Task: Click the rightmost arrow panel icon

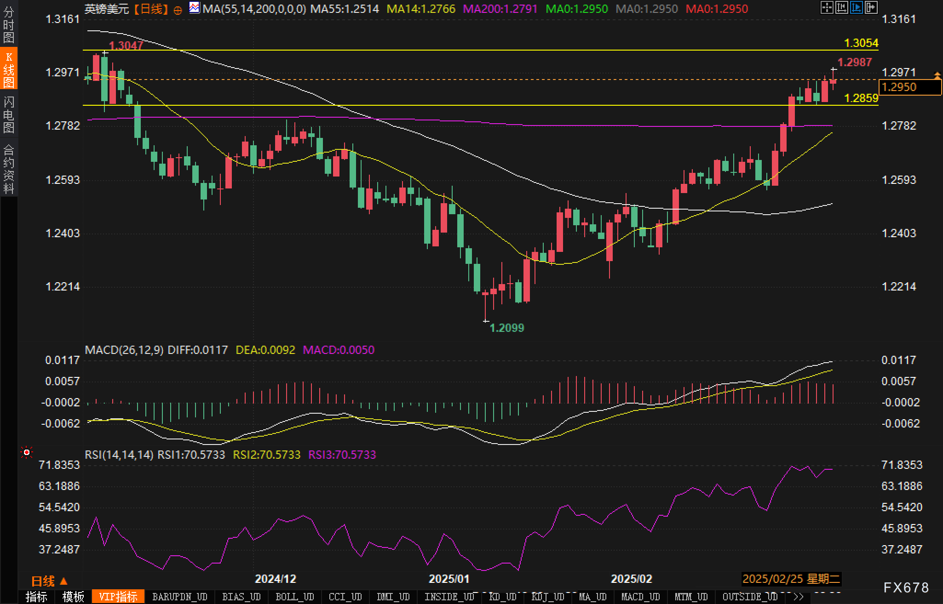Action: pyautogui.click(x=871, y=7)
